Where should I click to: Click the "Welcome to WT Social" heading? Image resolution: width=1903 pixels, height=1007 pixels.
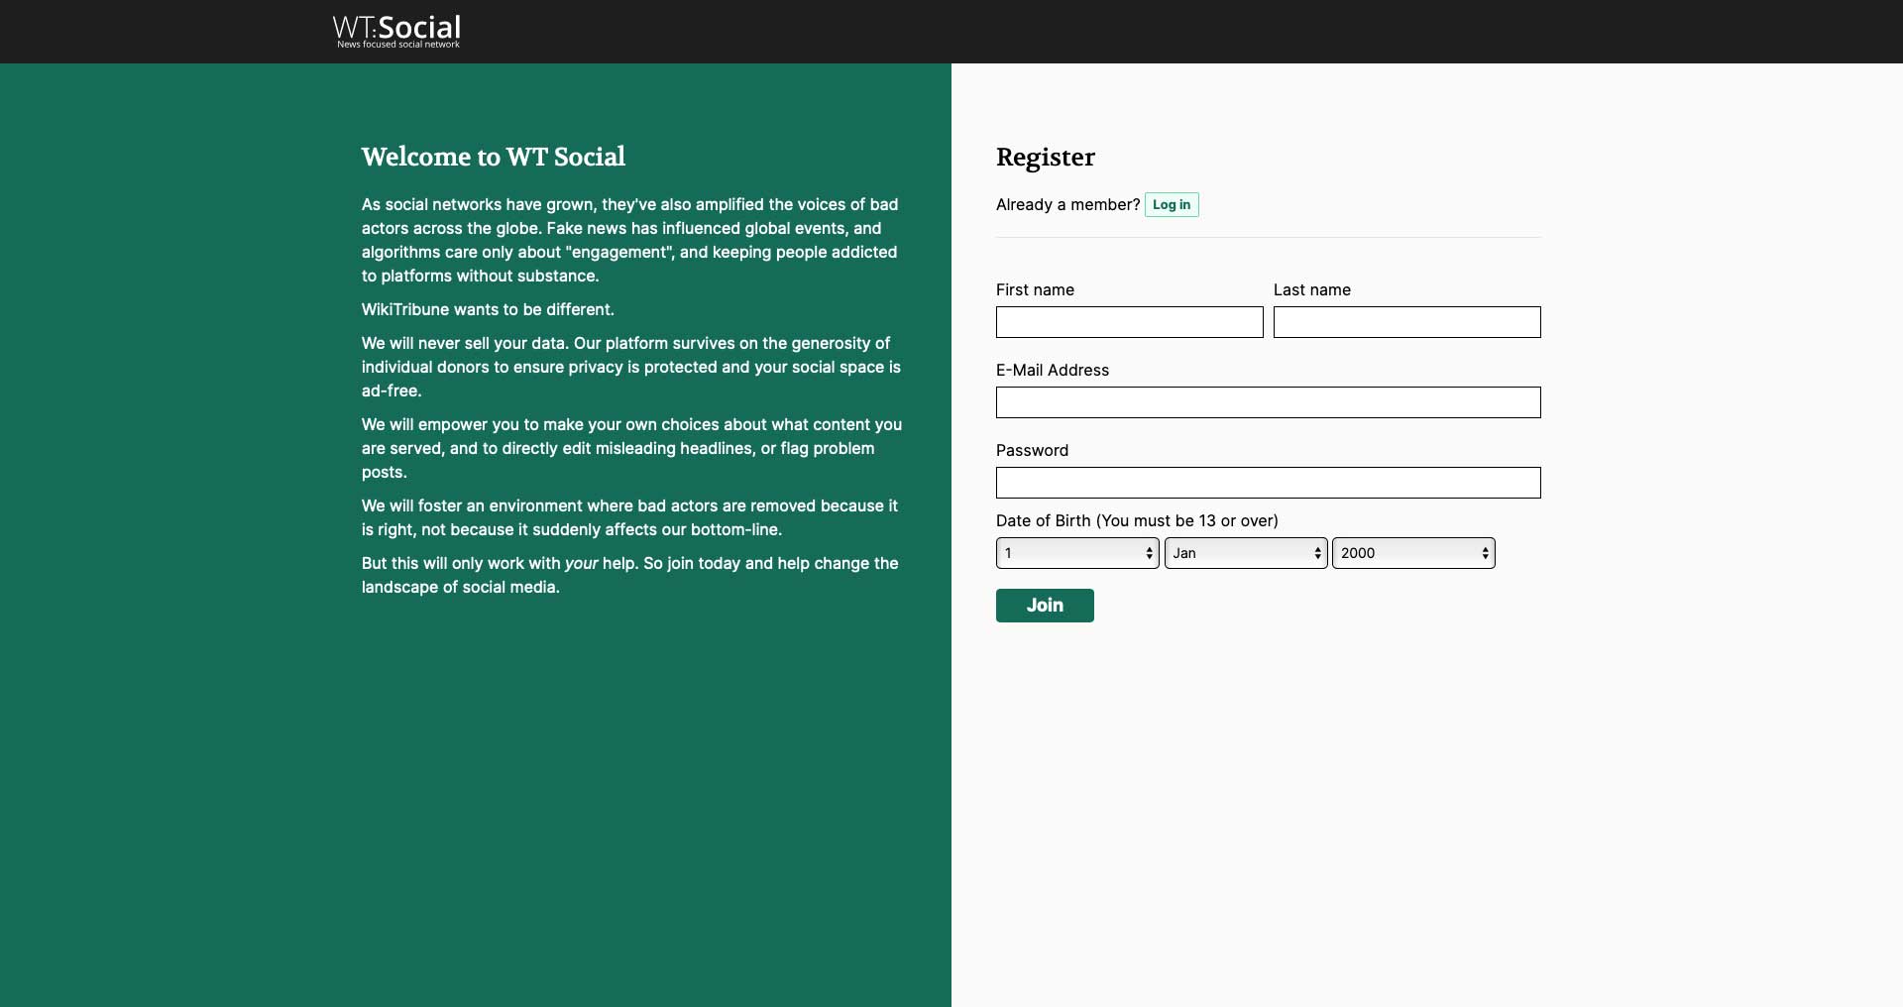493,158
